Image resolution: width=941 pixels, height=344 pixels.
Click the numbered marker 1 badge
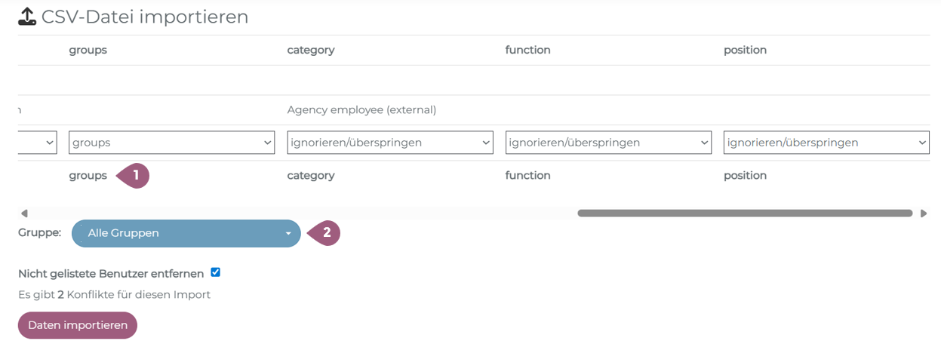(134, 175)
